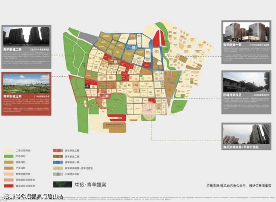Click the 信息来源 source text

point(239,185)
